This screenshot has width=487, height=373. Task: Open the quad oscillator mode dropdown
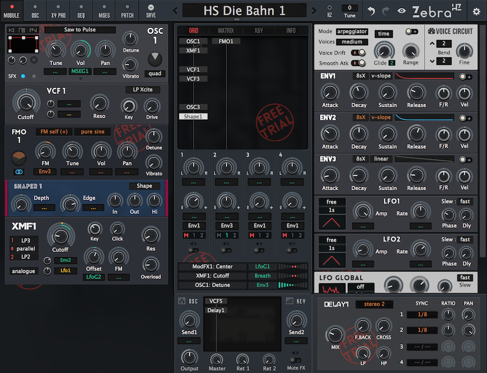tap(154, 74)
